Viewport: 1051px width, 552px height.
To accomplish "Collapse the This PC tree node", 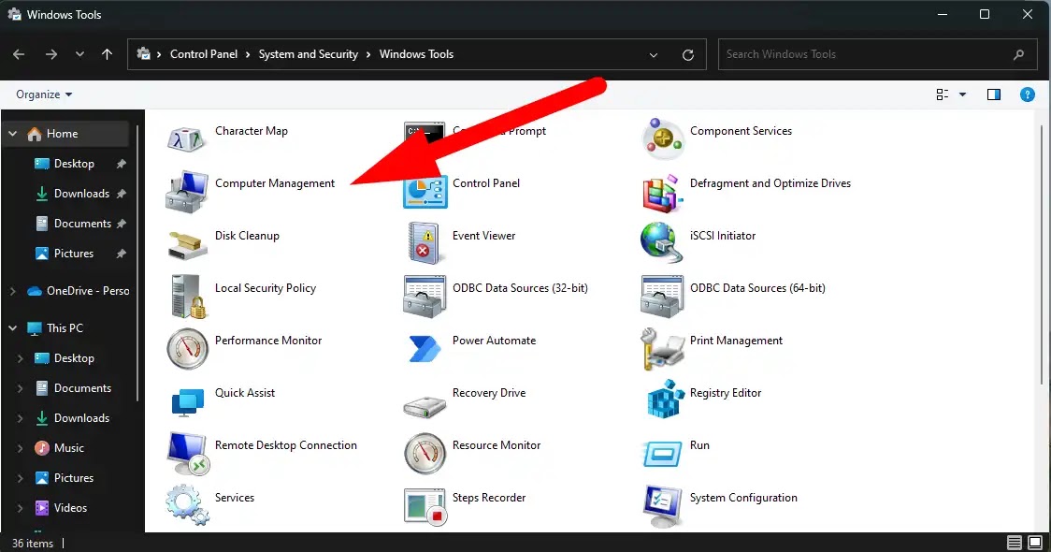I will click(x=13, y=328).
